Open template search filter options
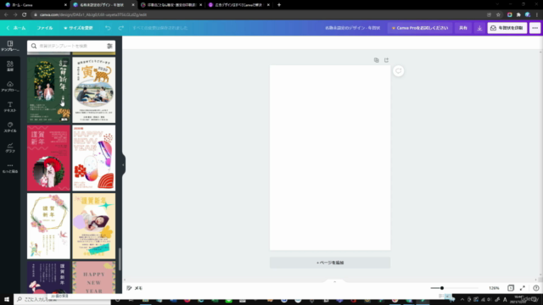Viewport: 543px width, 305px height. 109,46
